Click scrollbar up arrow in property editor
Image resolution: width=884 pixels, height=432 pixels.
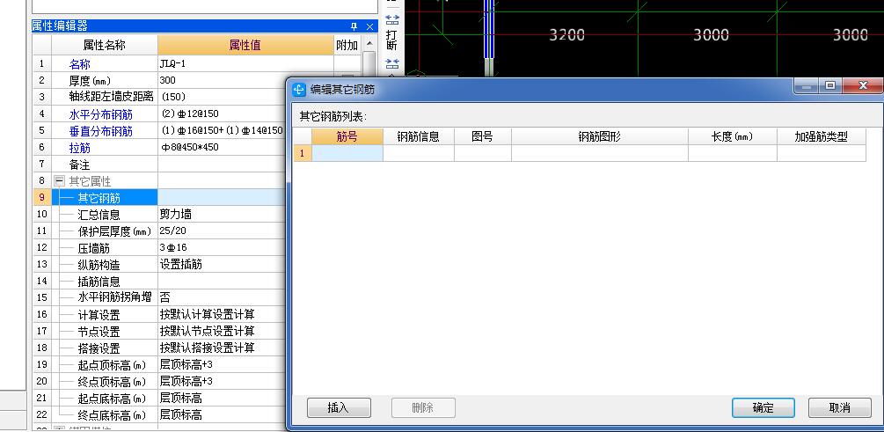click(x=369, y=43)
